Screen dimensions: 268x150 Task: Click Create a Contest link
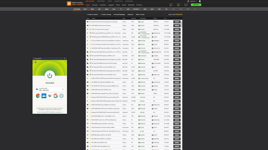tap(92, 15)
